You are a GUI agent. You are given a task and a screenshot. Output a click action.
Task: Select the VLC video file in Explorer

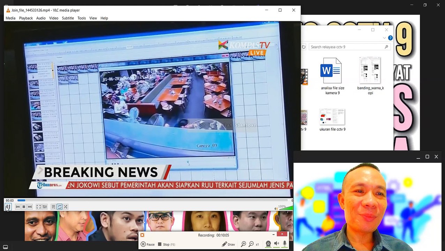[x=304, y=77]
